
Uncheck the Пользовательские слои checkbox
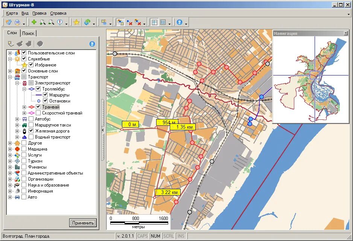(24, 53)
